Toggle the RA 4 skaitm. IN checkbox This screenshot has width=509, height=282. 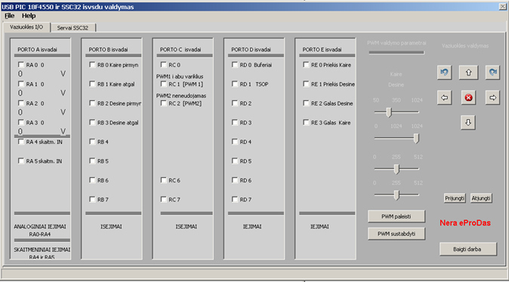21,142
